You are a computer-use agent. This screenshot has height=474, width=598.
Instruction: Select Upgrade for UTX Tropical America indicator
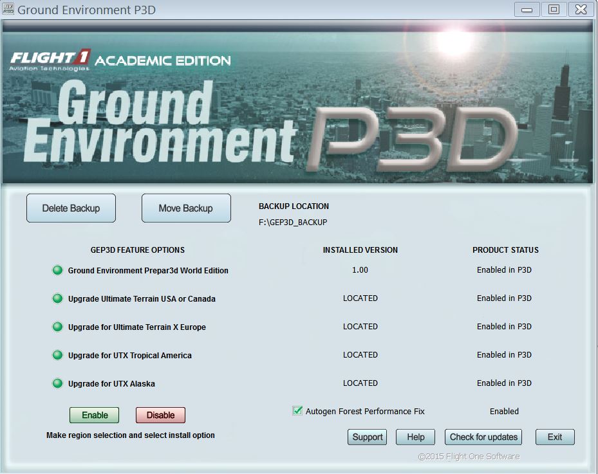click(x=57, y=355)
